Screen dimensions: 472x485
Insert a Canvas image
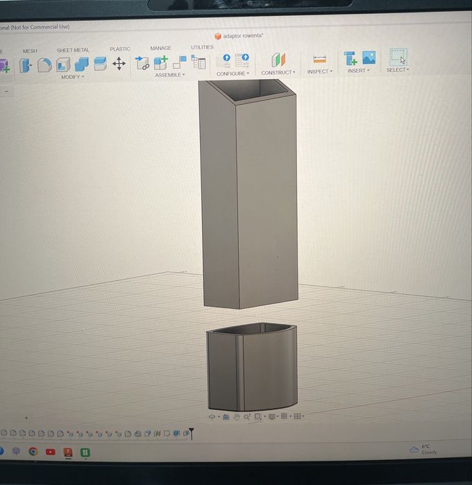pos(369,58)
